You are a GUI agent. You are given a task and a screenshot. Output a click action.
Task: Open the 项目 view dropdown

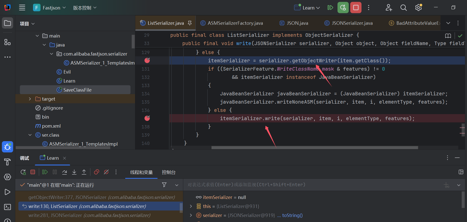coord(27,24)
